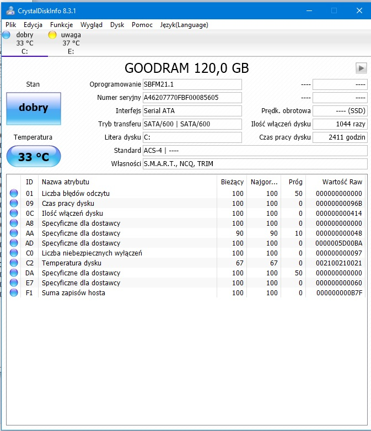
Task: Click the 2411 godzin power-on hours field
Action: [x=340, y=137]
